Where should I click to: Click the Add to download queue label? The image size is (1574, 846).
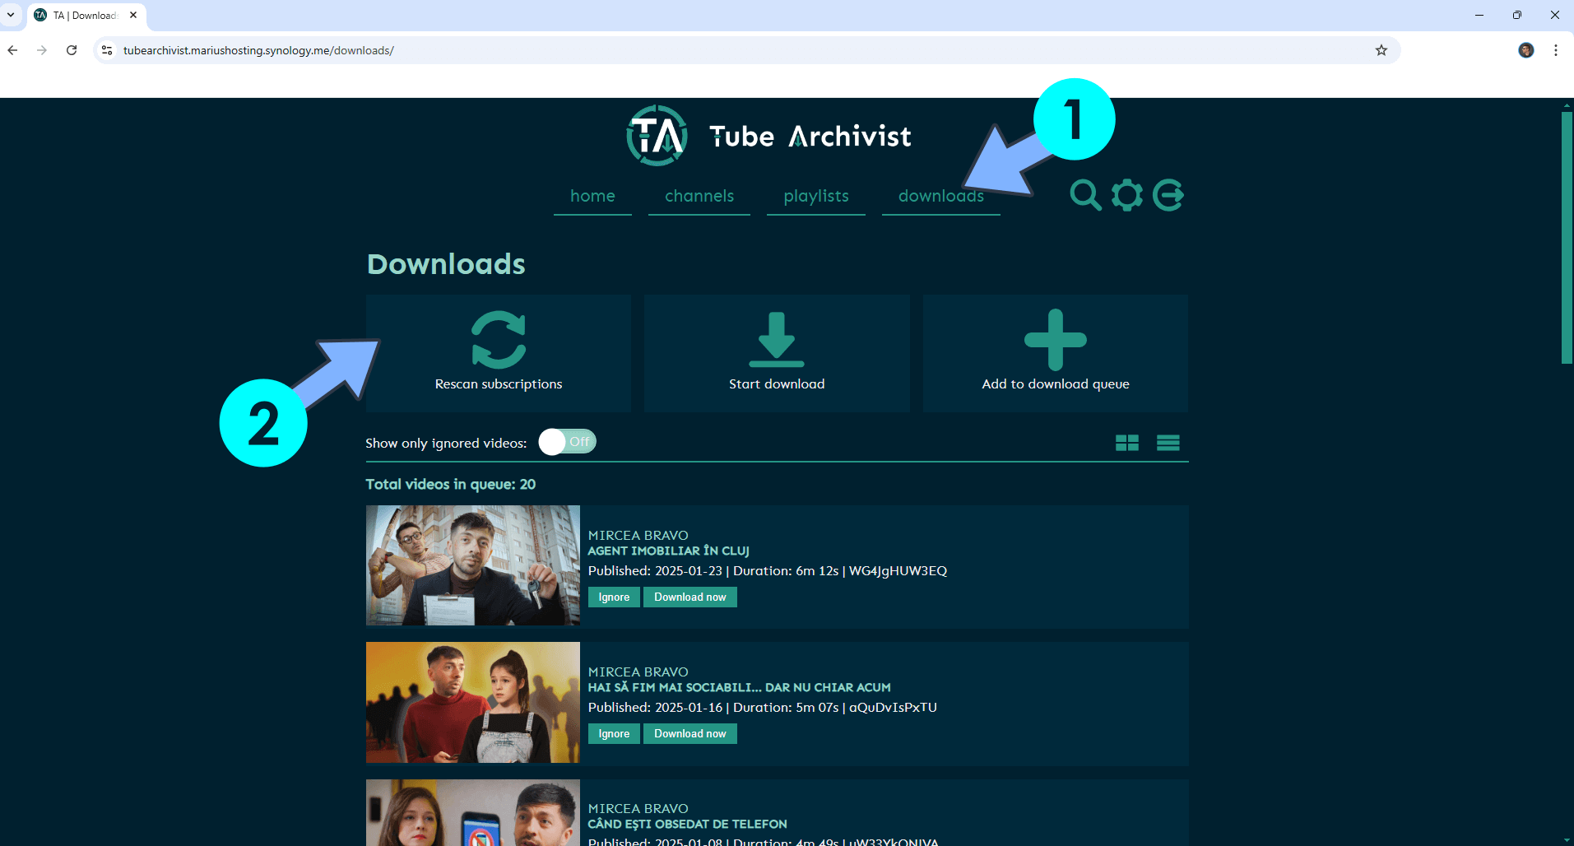point(1056,384)
